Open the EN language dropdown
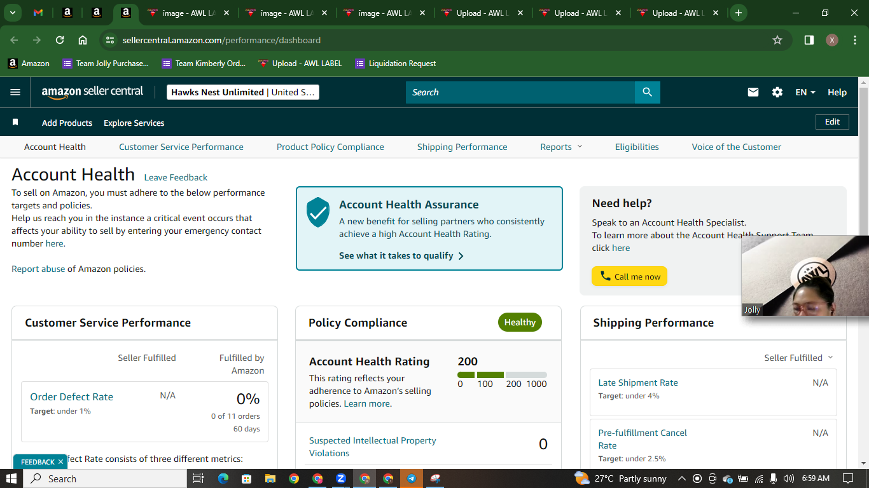 805,92
